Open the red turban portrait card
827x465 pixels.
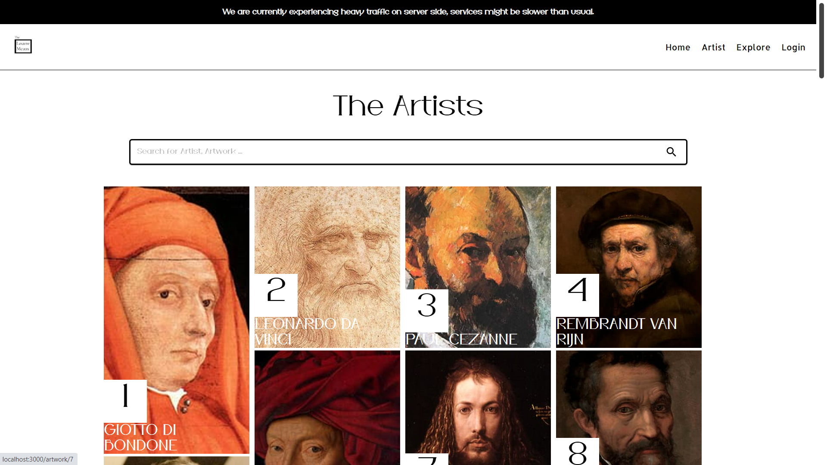pos(327,408)
